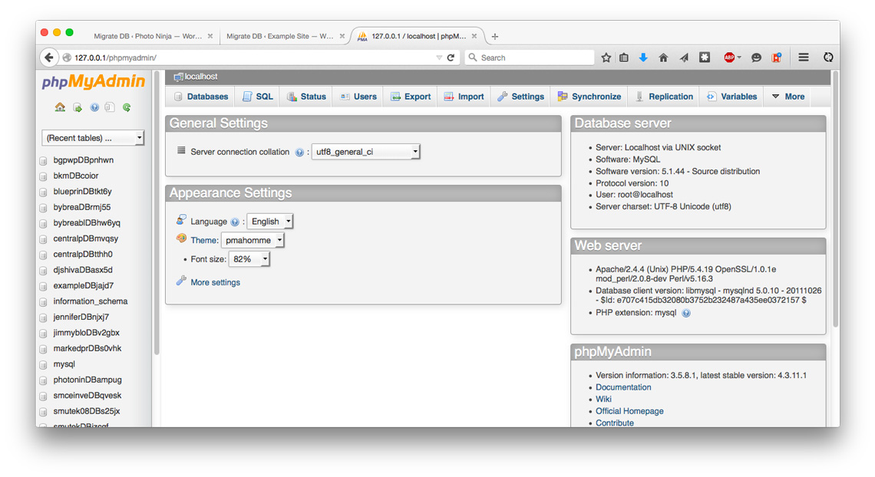Screen dimensions: 875x477
Task: Reload the page with the refresh button
Action: click(451, 58)
